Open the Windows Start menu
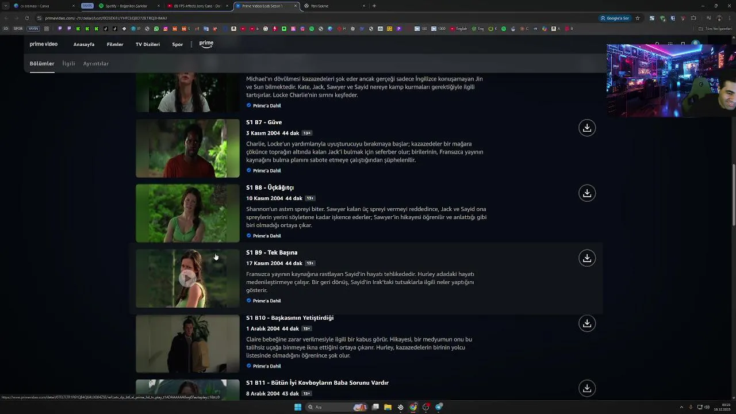The width and height of the screenshot is (736, 414). (298, 407)
